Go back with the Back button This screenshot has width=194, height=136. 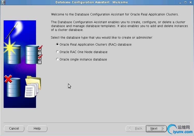pyautogui.click(x=136, y=129)
